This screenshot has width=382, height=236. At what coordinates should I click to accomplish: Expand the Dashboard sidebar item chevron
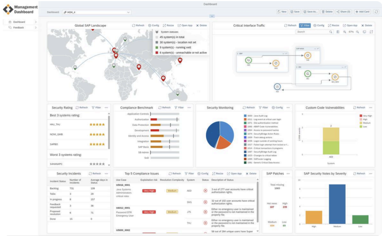[x=35, y=22]
